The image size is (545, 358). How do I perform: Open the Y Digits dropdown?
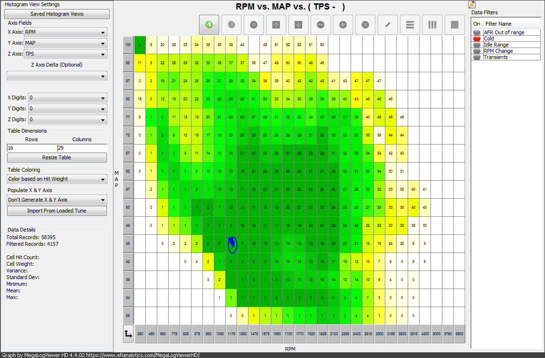(x=67, y=108)
